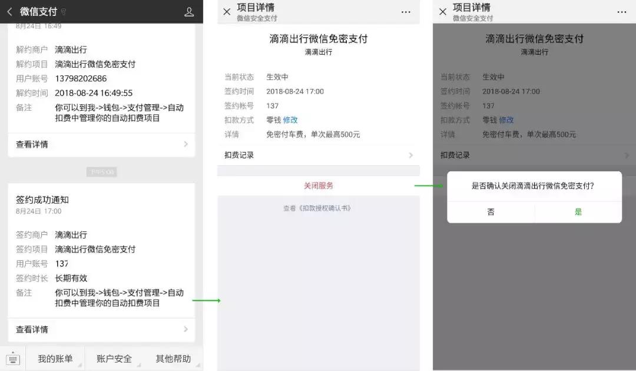Open the more options menu on right panel
636x371 pixels.
click(x=623, y=12)
